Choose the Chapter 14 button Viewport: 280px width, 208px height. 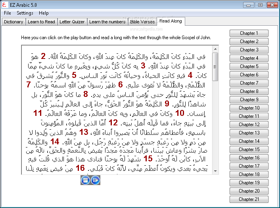pyautogui.click(x=249, y=141)
